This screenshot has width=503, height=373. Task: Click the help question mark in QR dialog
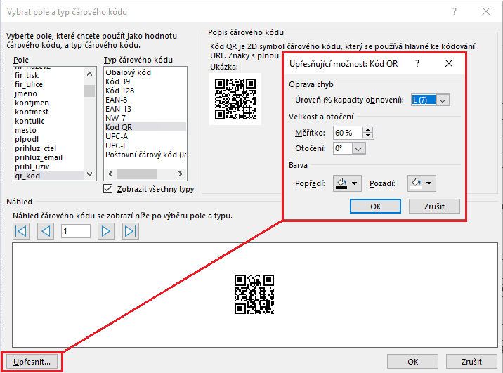click(x=417, y=63)
